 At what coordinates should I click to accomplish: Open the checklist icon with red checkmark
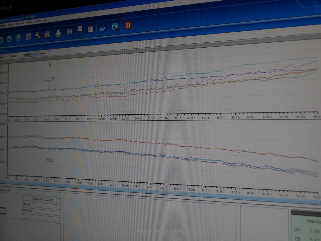click(x=47, y=34)
